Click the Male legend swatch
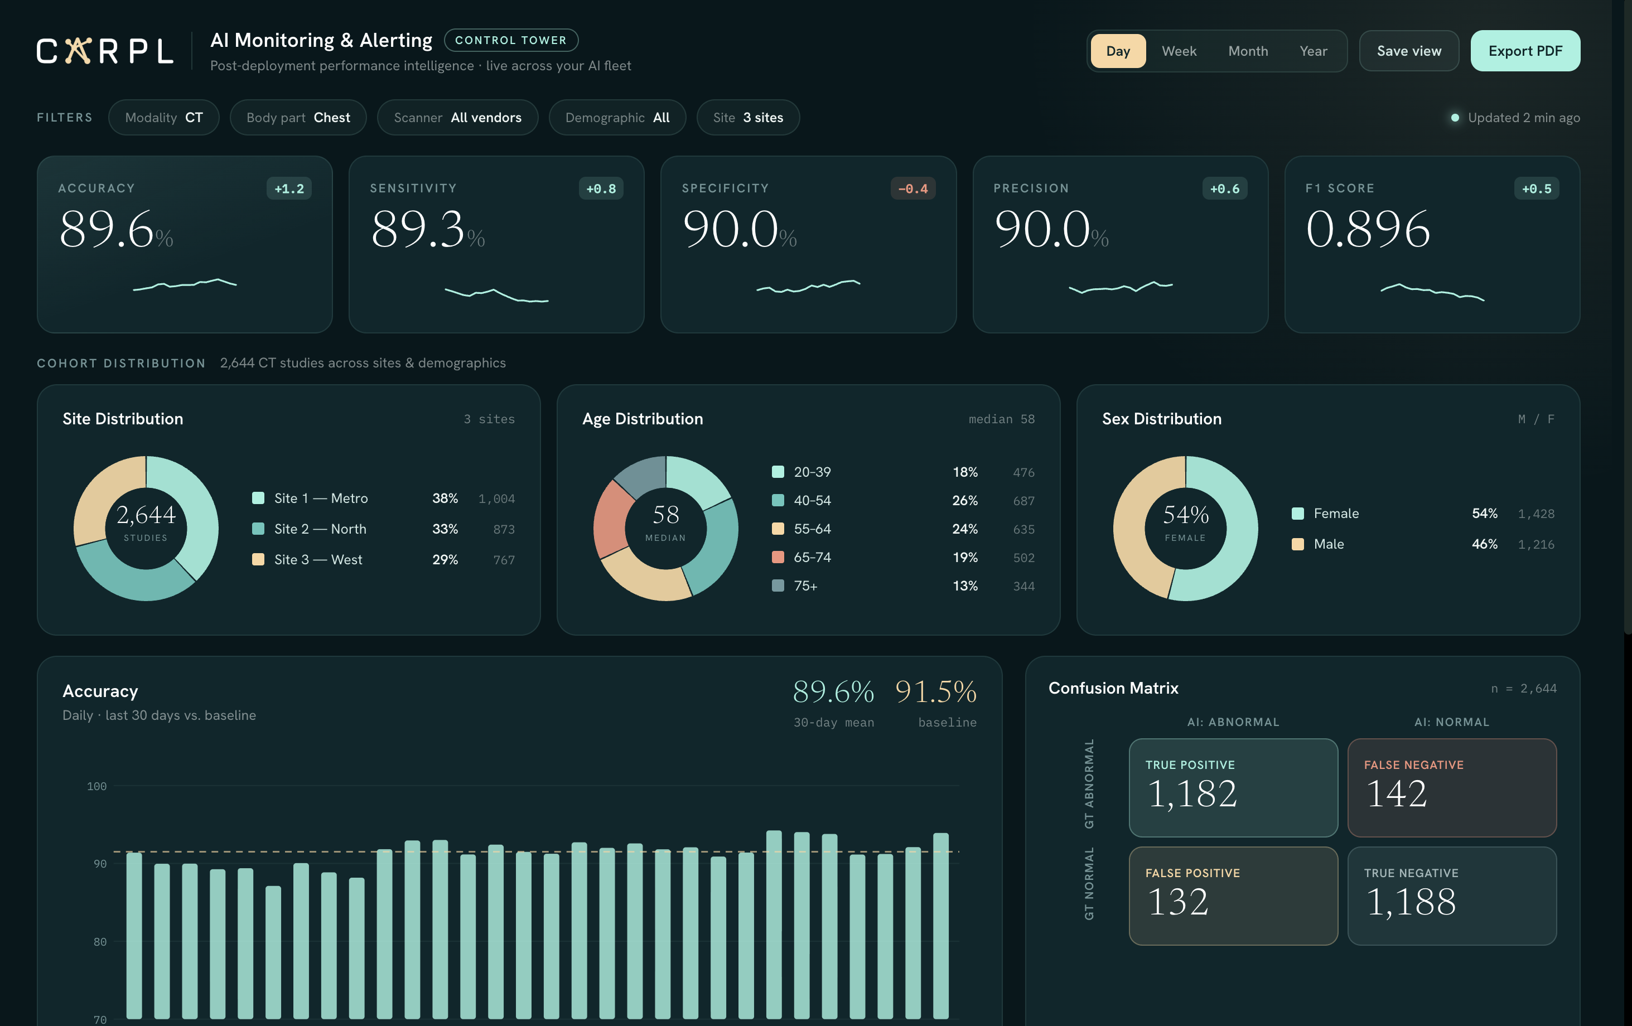This screenshot has width=1632, height=1026. (x=1298, y=544)
